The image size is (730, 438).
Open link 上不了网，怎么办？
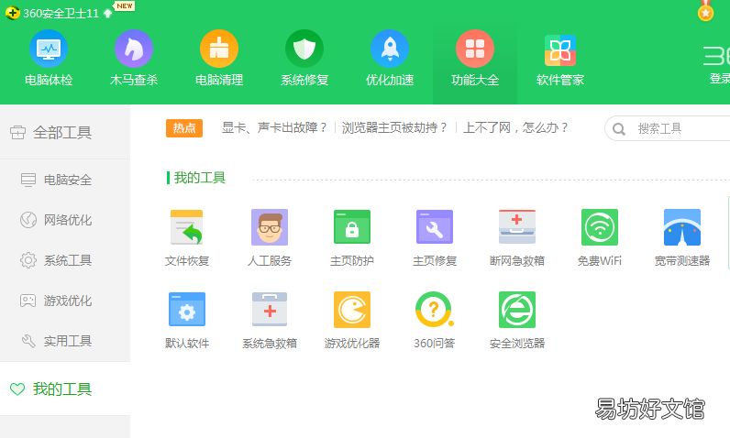(x=515, y=128)
